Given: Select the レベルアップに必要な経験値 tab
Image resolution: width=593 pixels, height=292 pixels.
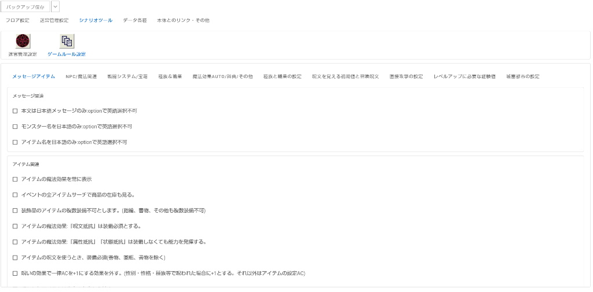Looking at the screenshot, I should pos(464,76).
